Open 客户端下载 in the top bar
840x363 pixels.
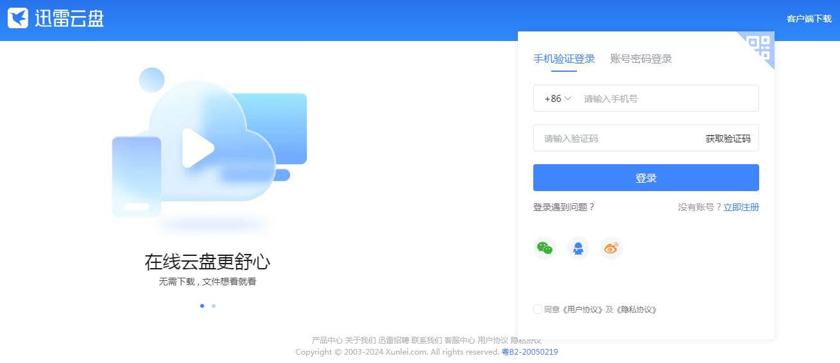point(809,19)
